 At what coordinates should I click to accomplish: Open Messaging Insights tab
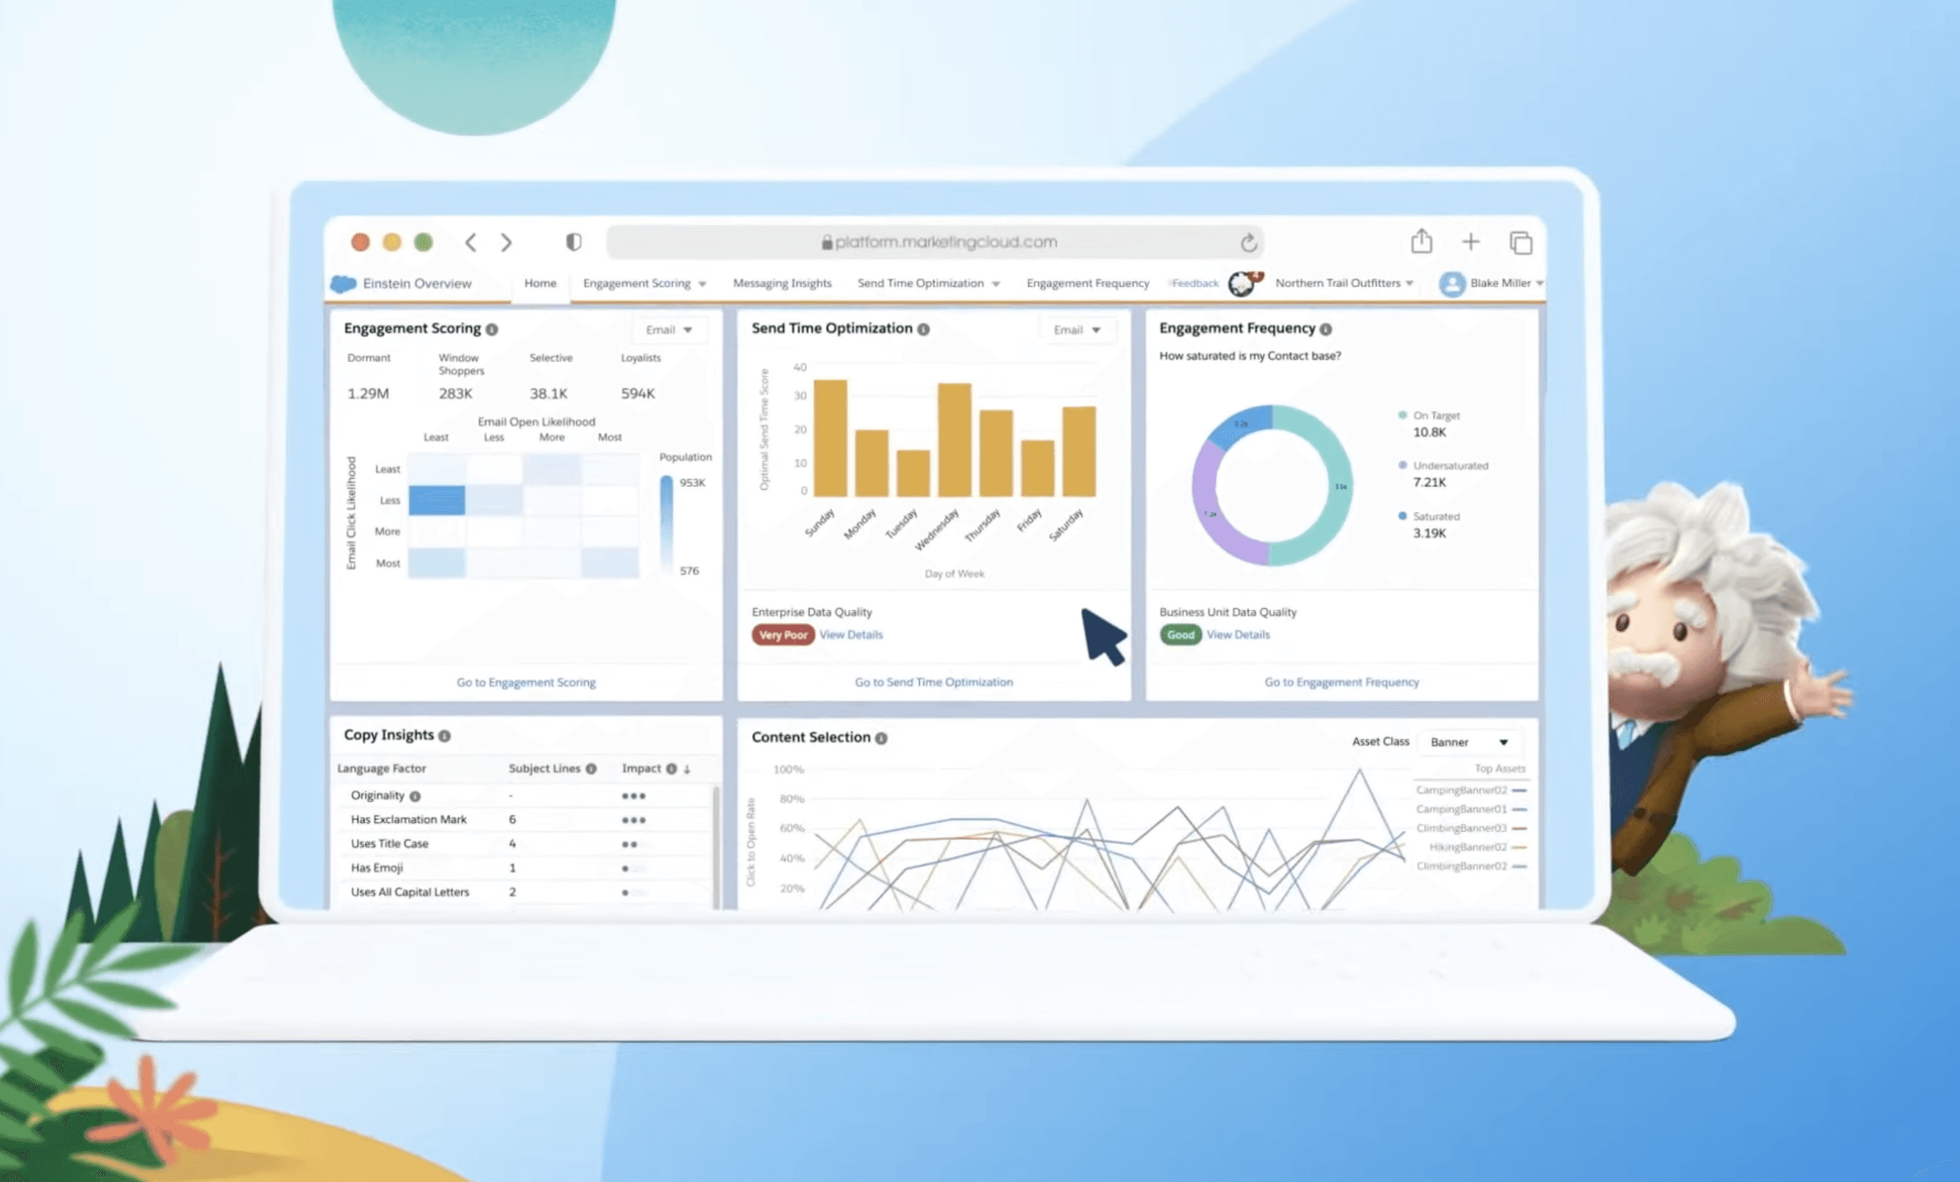782,283
